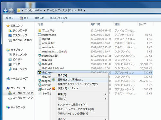Click the blue Back navigation arrow

tap(5, 11)
